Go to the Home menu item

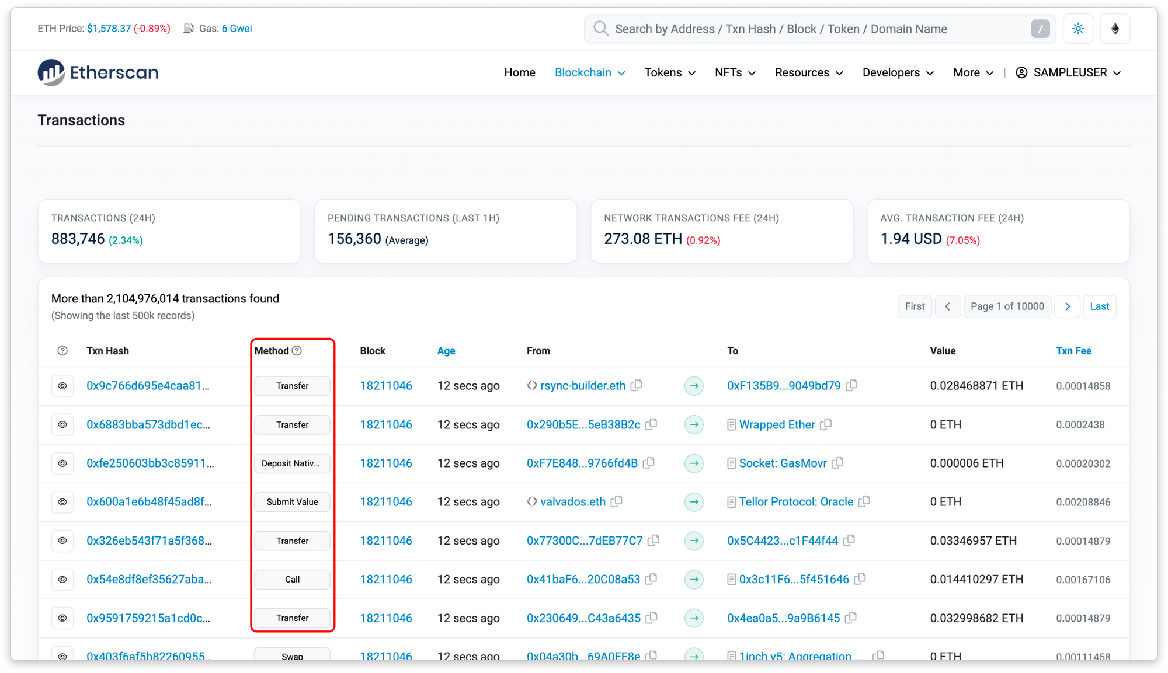[x=519, y=72]
